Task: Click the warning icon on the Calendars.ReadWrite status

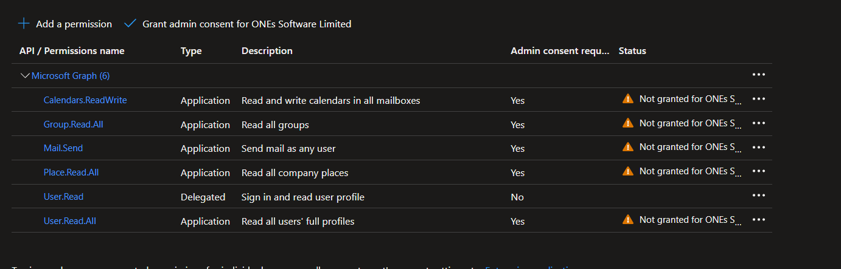Action: tap(627, 99)
